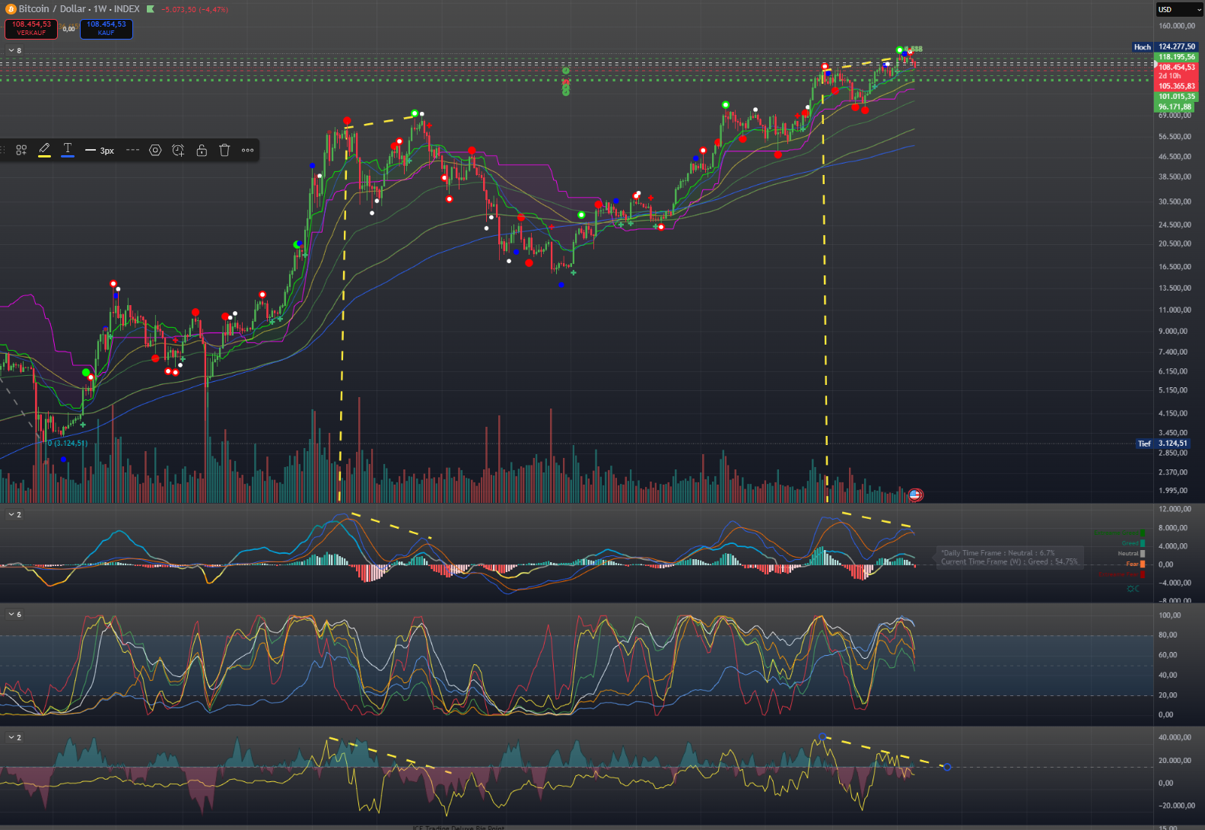Open the drawing templates icon in toolbar

21,151
